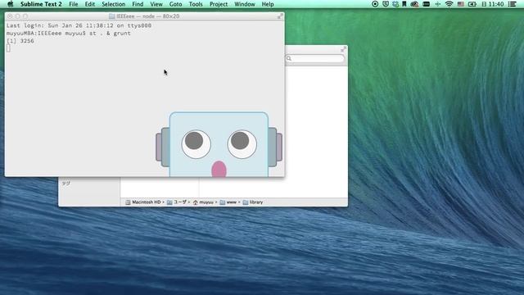Screen dimensions: 524x295
Task: Minimize the terminal window
Action: coord(17,16)
